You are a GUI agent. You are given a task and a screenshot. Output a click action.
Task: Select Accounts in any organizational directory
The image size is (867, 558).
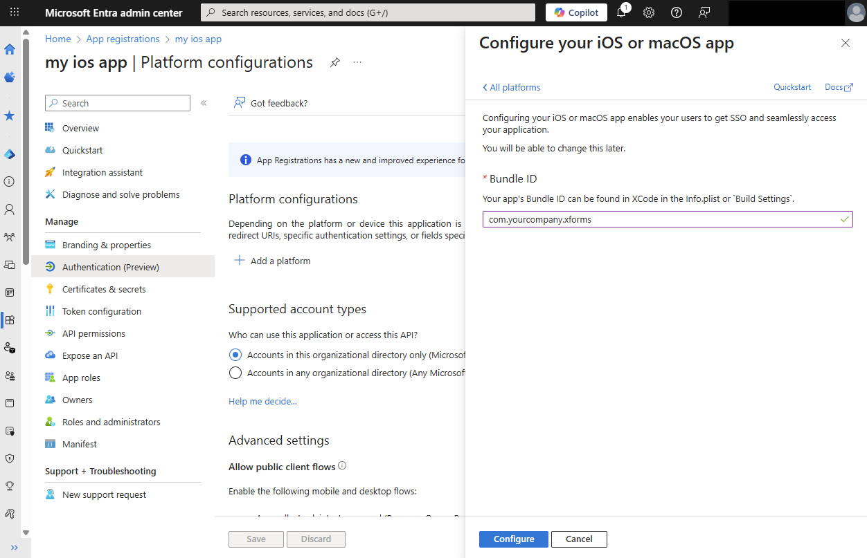pos(235,373)
